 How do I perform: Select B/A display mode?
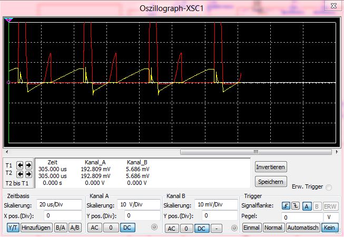61,228
